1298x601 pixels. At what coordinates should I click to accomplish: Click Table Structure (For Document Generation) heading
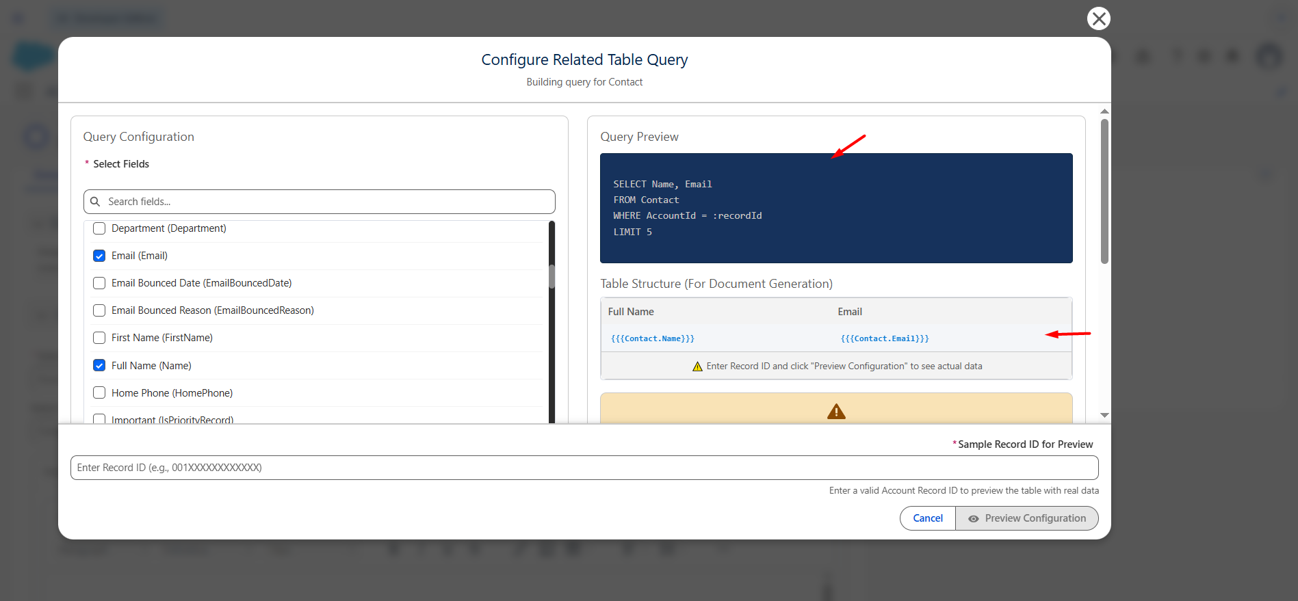[x=716, y=284]
